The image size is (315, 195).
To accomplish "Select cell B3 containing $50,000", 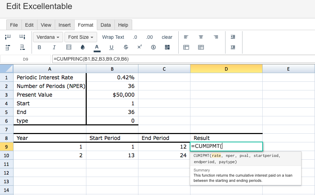I will pyautogui.click(x=112, y=95).
